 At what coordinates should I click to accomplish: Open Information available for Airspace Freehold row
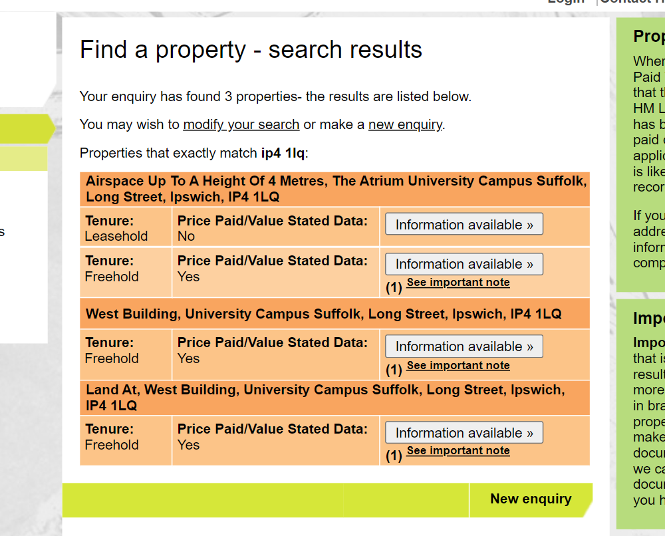[x=464, y=264]
